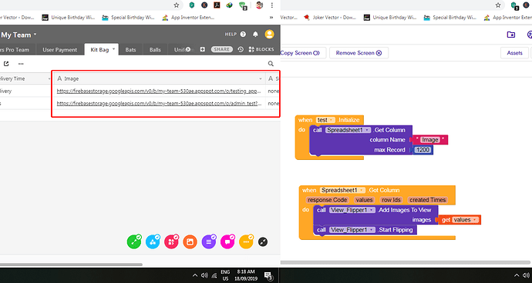
Task: Click the Chrome profile avatar in left window
Action: tap(259, 5)
